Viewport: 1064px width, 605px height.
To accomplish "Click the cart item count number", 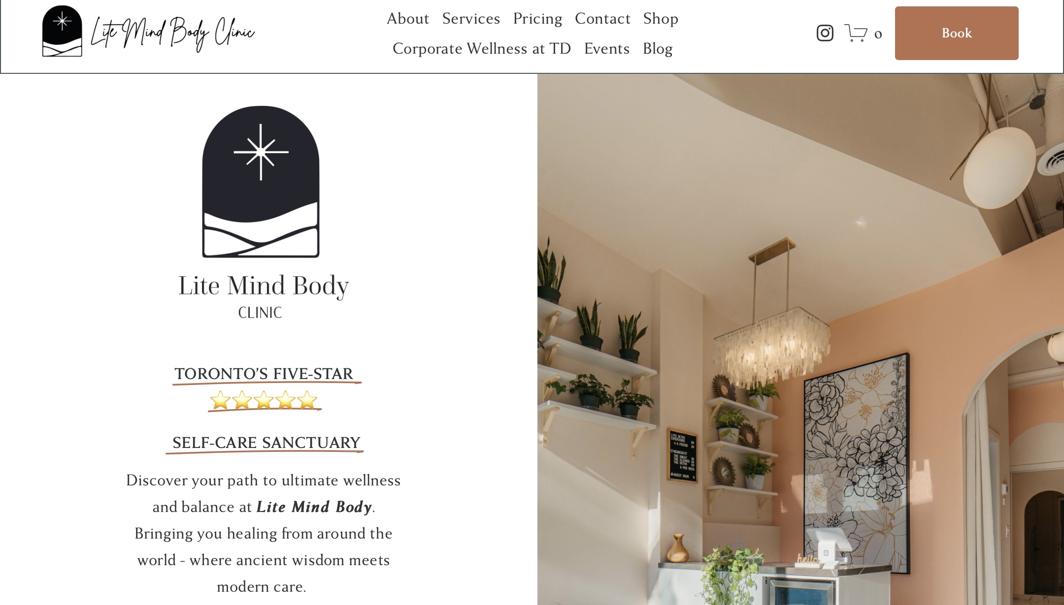I will pyautogui.click(x=878, y=34).
